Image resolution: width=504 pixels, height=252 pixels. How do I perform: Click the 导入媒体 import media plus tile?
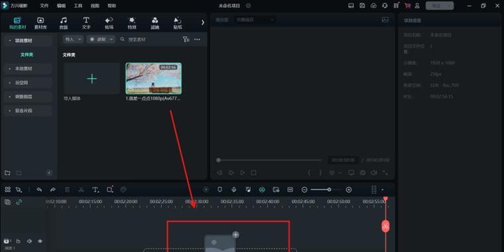(x=92, y=79)
